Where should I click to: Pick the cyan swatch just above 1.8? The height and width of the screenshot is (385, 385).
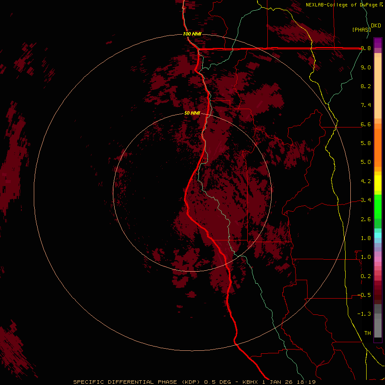(378, 235)
